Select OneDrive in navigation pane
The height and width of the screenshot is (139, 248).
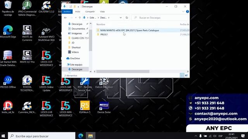(x=75, y=58)
